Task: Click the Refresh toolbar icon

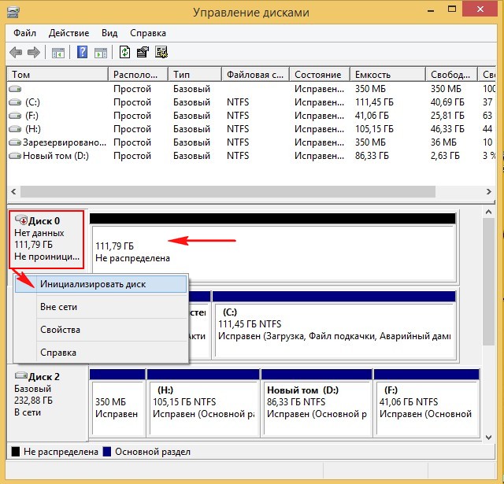Action: tap(124, 53)
